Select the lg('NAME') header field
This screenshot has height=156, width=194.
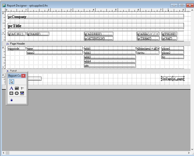[x=38, y=34]
